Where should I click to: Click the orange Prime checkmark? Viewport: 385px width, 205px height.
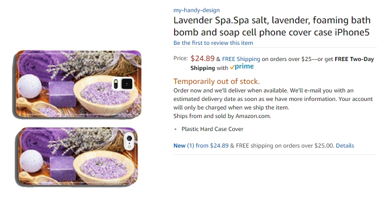[232, 68]
